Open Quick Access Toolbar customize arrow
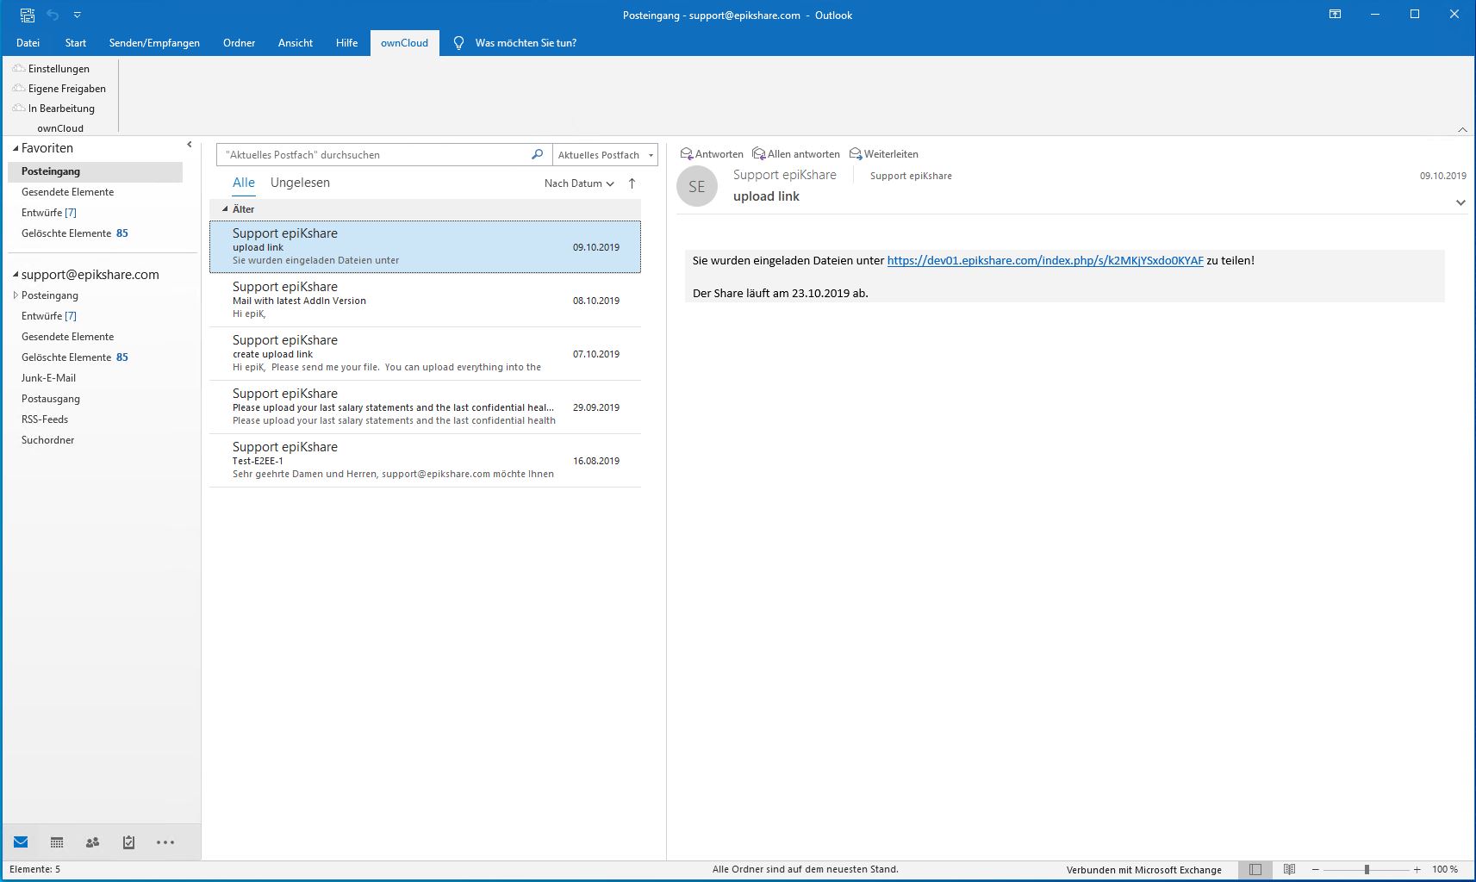The width and height of the screenshot is (1476, 882). pyautogui.click(x=78, y=15)
